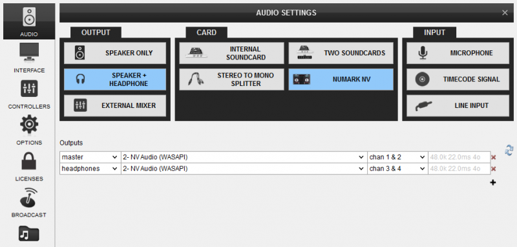Open the Interface settings monitor icon
This screenshot has height=247, width=517.
click(29, 52)
